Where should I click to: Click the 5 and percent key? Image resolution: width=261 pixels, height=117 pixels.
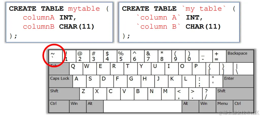point(124,56)
